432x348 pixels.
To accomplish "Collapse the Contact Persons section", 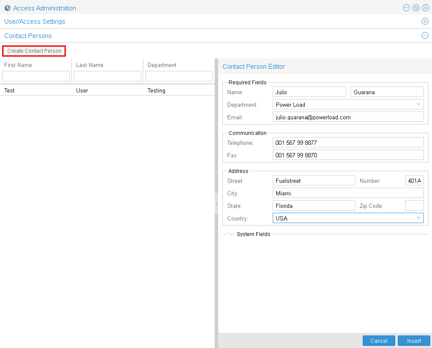I will point(425,35).
